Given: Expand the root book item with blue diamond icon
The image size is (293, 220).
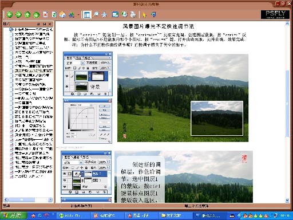Looking at the screenshot, I should pos(11,29).
